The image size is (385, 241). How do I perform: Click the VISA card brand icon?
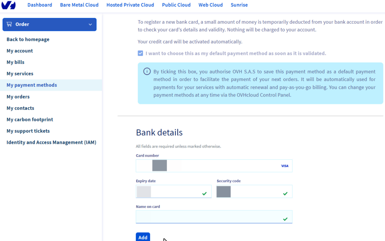285,166
